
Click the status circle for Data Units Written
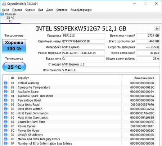(6, 109)
